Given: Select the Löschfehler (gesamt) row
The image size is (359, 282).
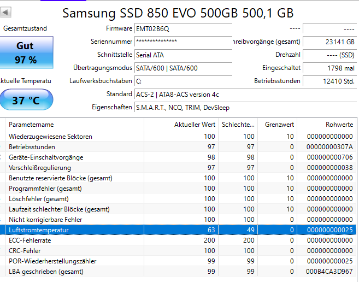Looking at the screenshot, I should click(x=178, y=198).
